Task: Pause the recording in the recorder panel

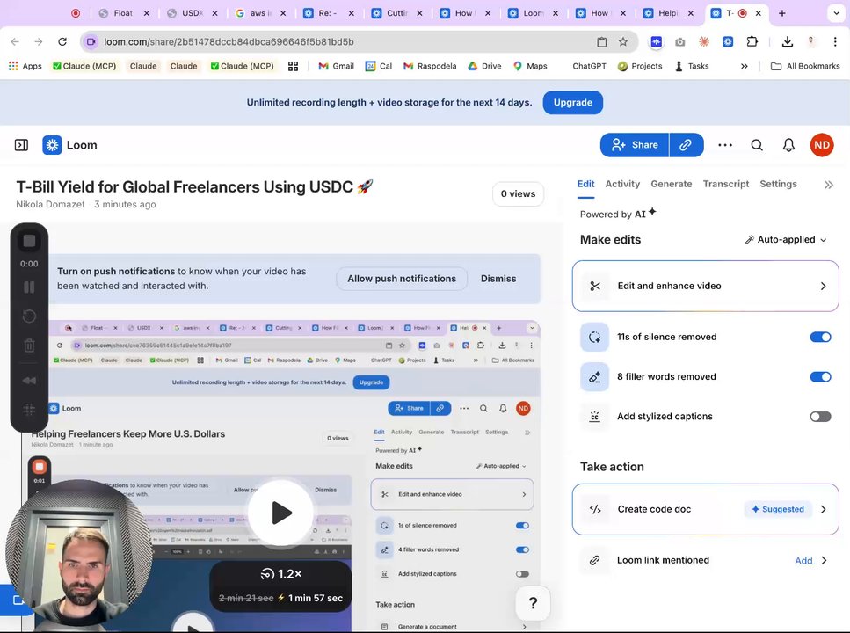Action: (29, 287)
